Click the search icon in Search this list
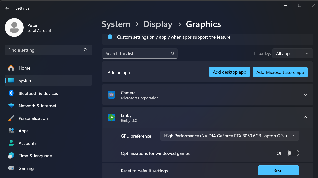 (x=173, y=54)
